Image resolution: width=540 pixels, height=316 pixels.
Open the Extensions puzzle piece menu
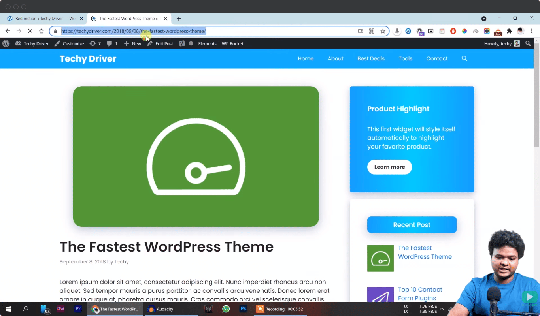[510, 31]
